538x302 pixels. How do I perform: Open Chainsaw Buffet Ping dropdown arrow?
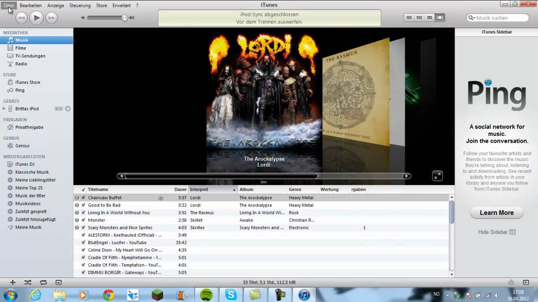click(x=161, y=198)
